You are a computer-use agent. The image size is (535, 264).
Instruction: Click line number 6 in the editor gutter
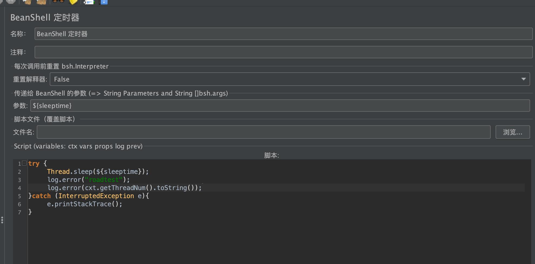pos(19,204)
